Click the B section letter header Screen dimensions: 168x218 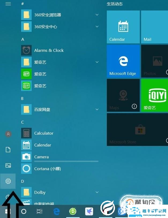pos(23,99)
